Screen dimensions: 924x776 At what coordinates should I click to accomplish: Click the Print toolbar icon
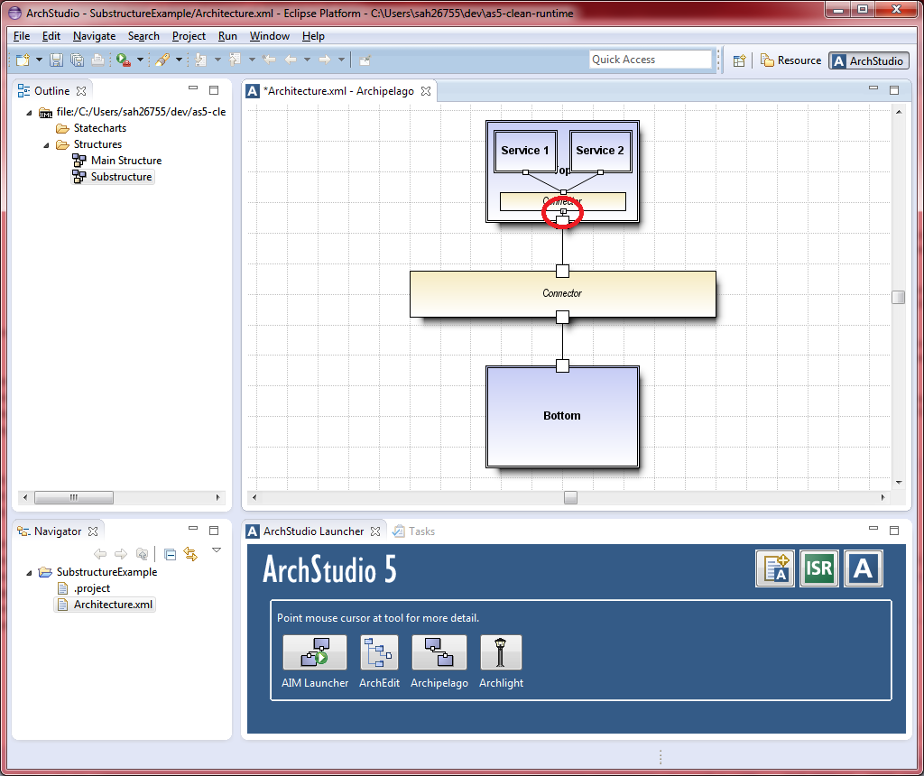97,60
